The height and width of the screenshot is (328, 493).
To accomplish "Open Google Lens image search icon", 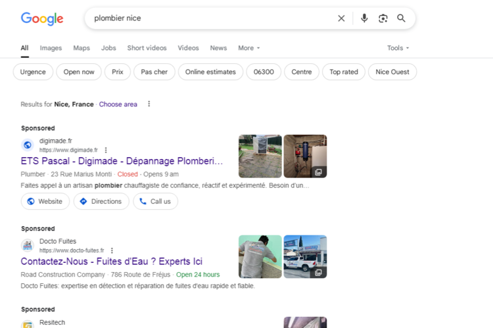I will 383,18.
